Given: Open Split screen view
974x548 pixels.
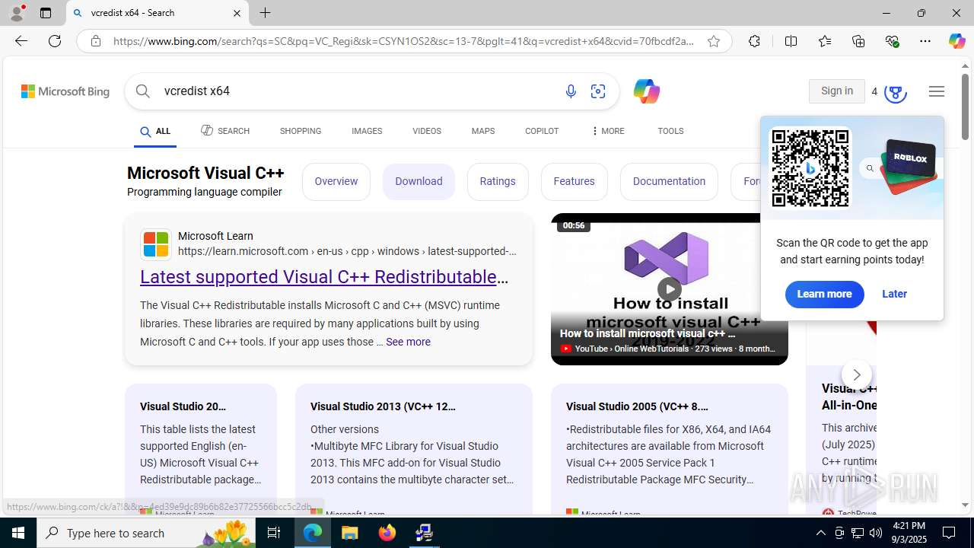Looking at the screenshot, I should coord(791,41).
